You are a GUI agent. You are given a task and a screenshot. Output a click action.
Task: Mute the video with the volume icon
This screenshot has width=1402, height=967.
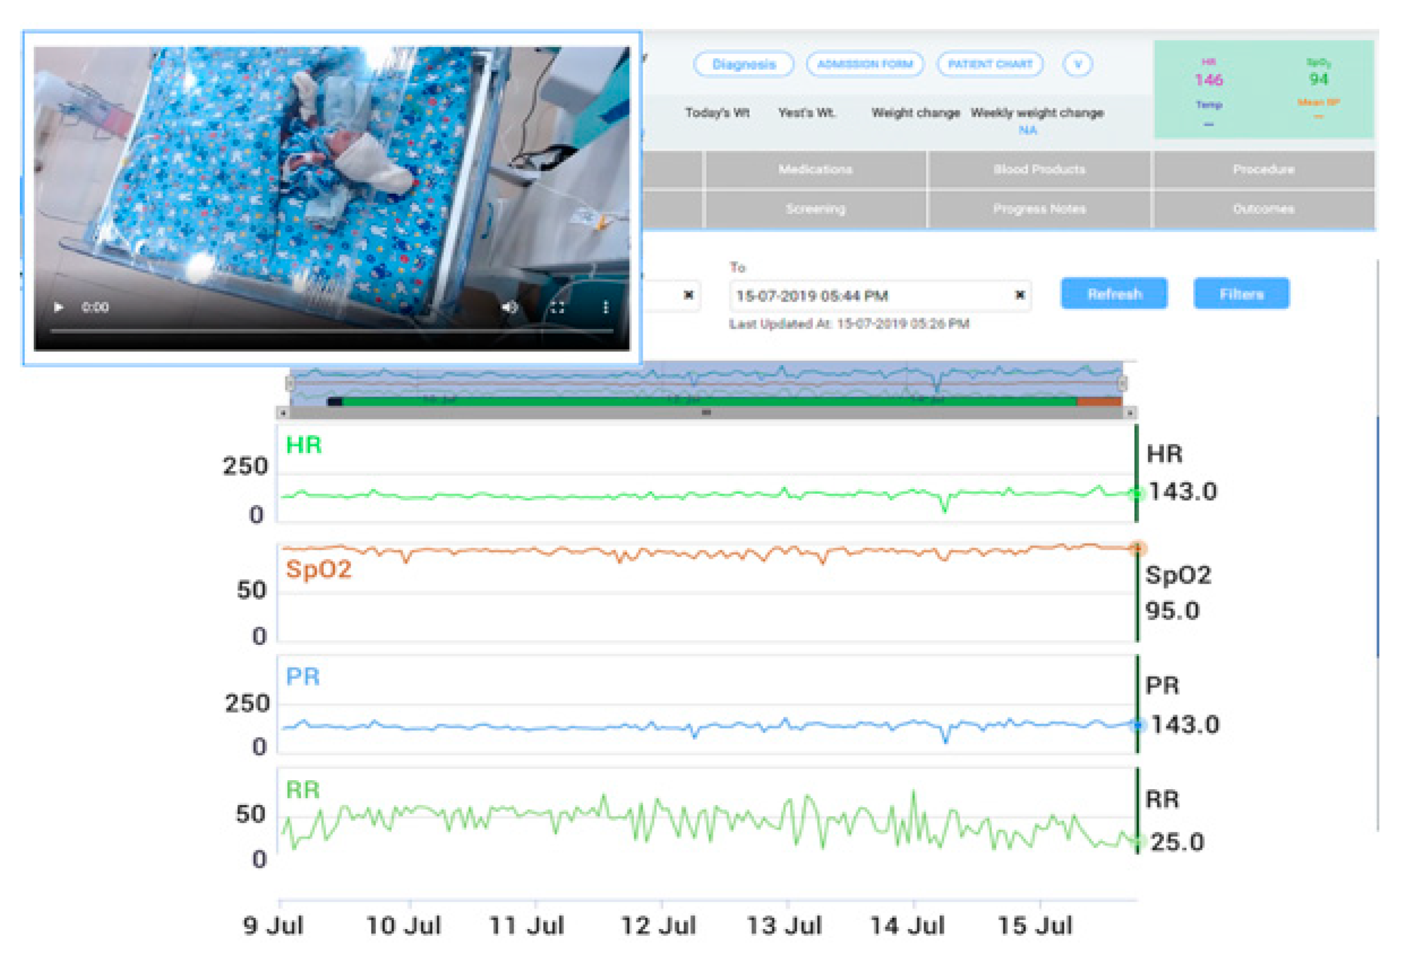point(509,307)
